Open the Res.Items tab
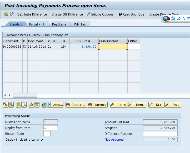190x153 pixels. pyautogui.click(x=59, y=24)
